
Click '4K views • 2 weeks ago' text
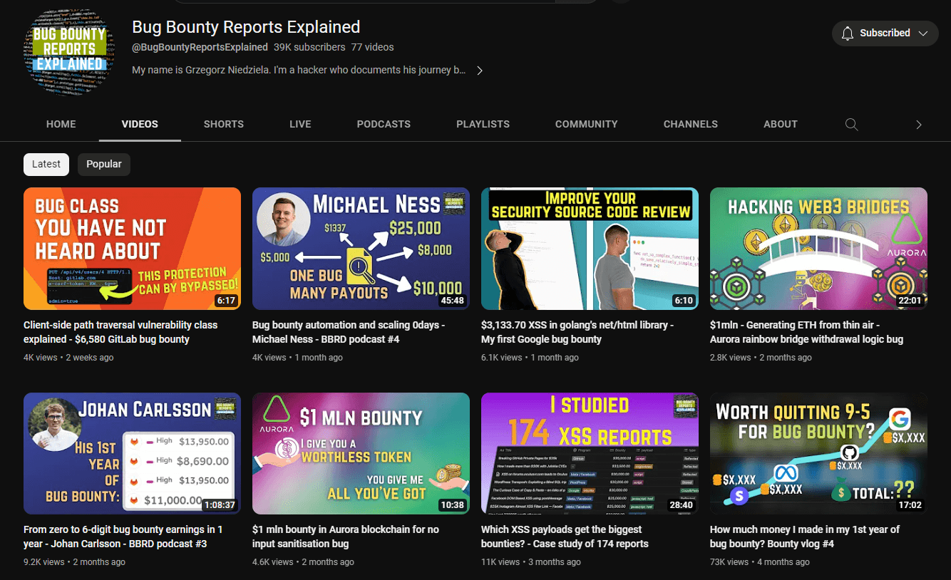pyautogui.click(x=68, y=358)
